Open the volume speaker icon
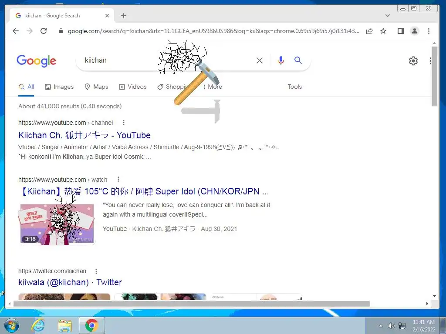Screen dimensions: 446x334 coord(392,326)
